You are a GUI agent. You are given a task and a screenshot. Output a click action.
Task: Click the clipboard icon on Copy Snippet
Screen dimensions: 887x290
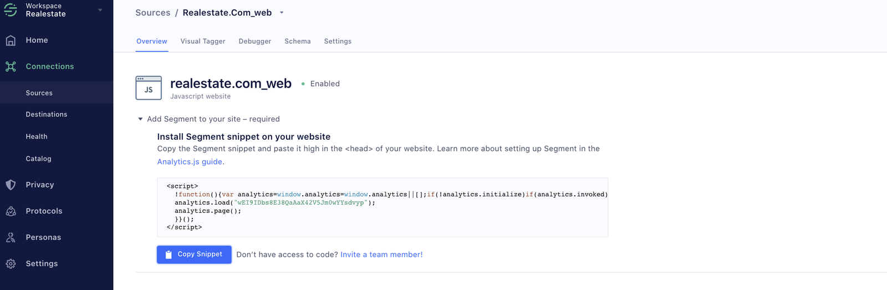coord(169,255)
